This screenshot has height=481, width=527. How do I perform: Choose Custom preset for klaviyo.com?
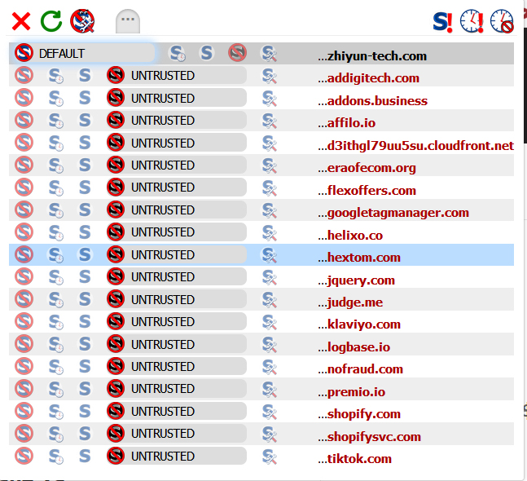point(270,322)
